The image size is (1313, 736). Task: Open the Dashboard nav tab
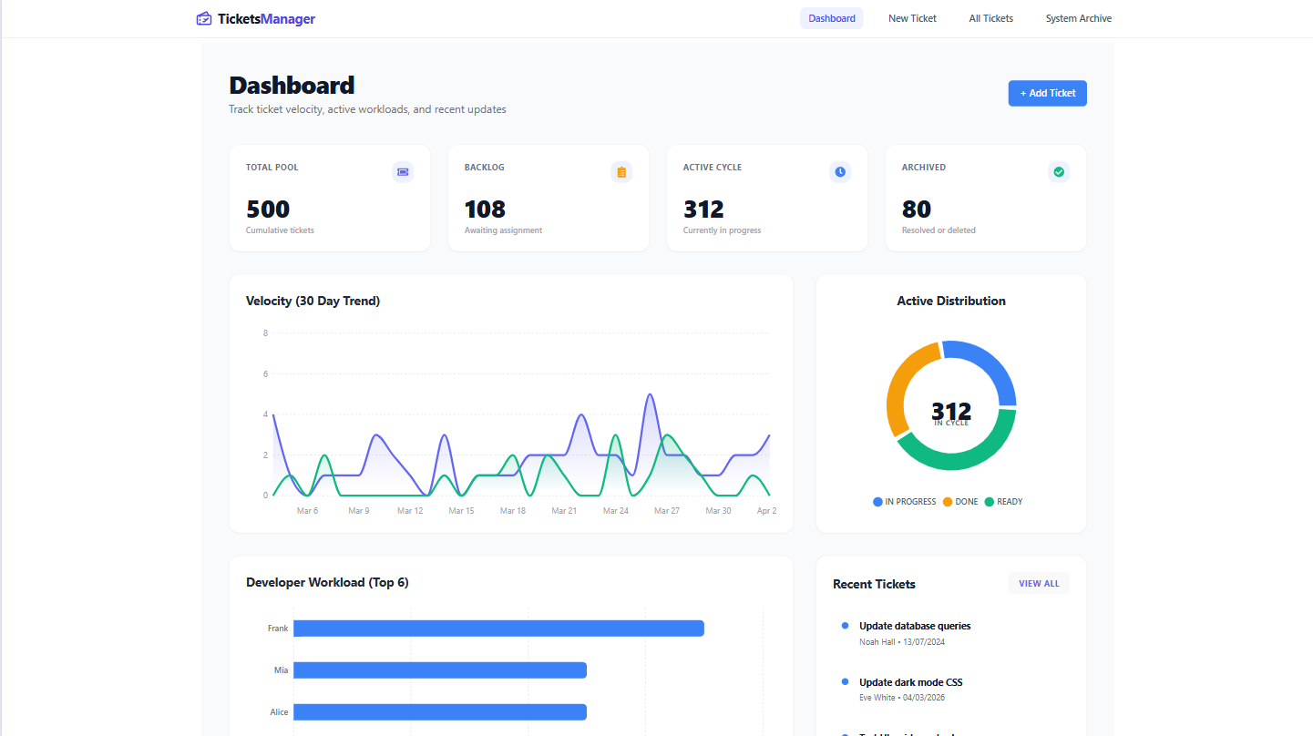(x=832, y=18)
